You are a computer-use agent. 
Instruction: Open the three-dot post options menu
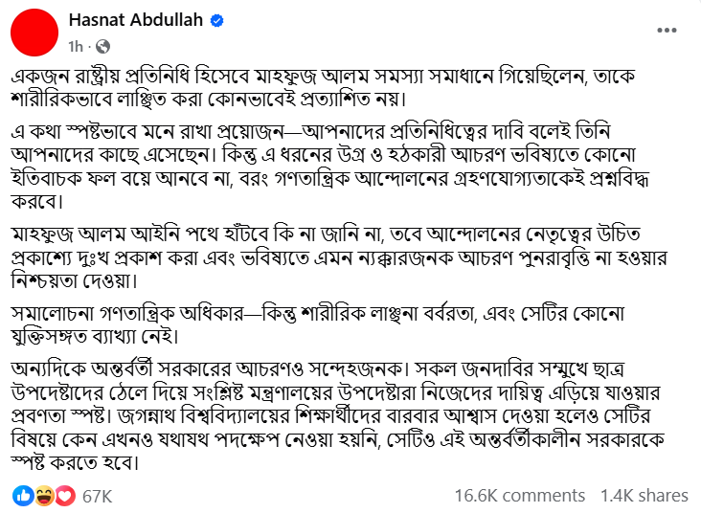point(667,31)
